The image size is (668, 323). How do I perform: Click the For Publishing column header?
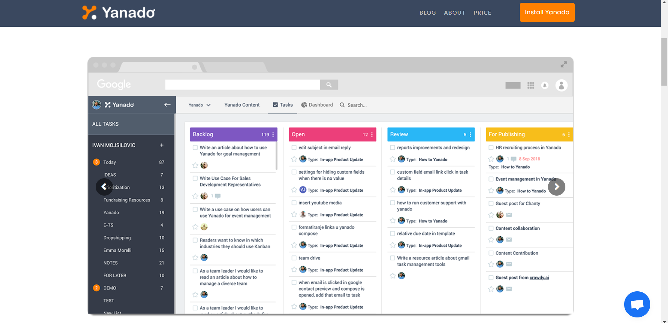(x=529, y=134)
